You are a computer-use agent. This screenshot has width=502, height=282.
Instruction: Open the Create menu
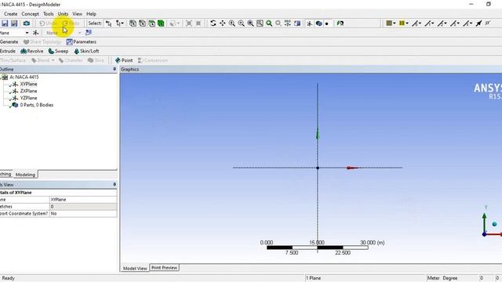click(10, 14)
